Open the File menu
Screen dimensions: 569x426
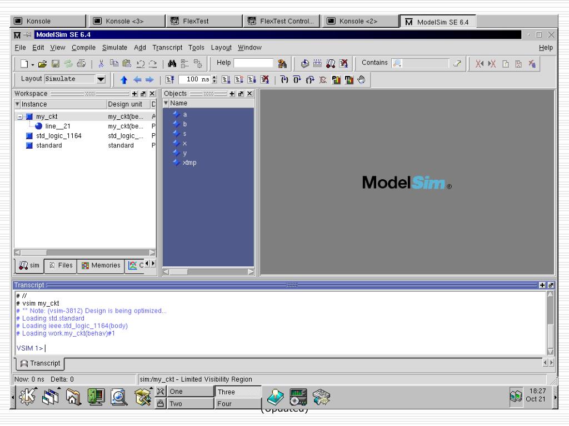[x=21, y=48]
